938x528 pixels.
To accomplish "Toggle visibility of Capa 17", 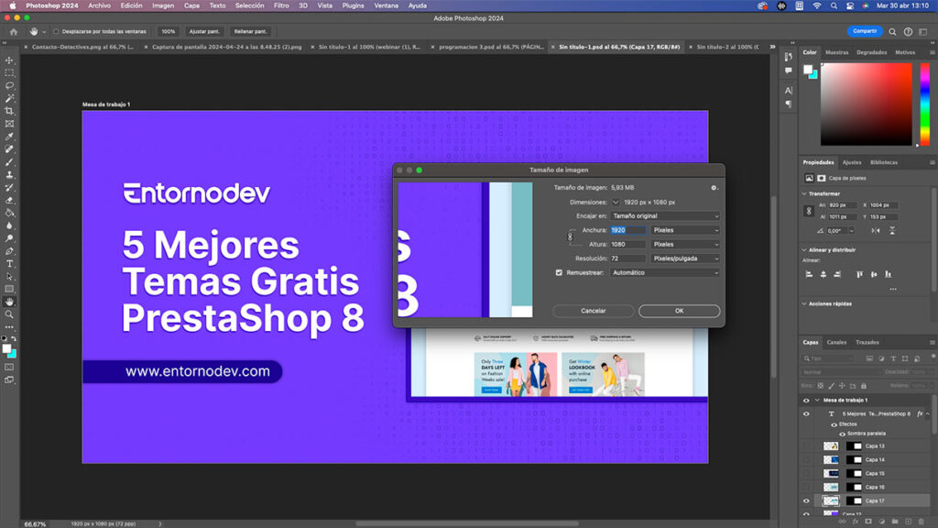I will pyautogui.click(x=806, y=501).
